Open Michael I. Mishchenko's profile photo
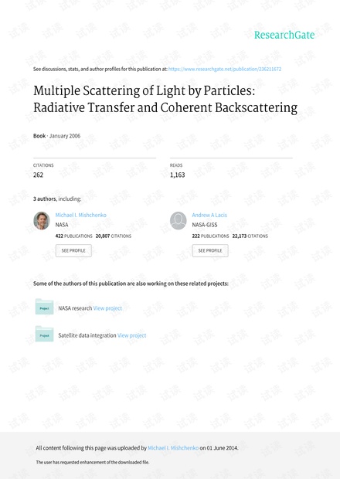340x479 pixels. 42,220
